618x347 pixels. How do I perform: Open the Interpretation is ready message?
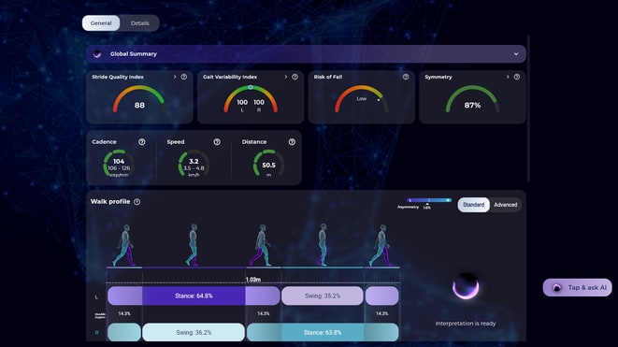[x=466, y=324]
